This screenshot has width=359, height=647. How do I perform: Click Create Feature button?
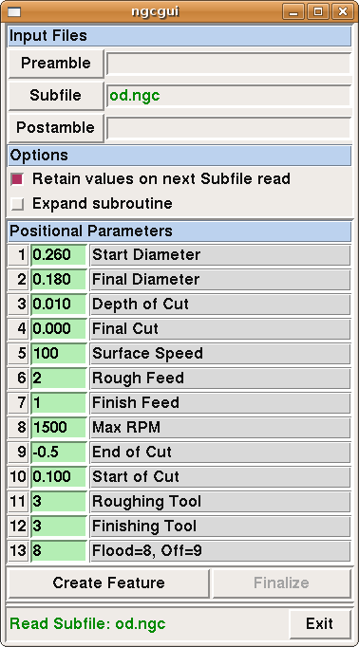coord(108,583)
